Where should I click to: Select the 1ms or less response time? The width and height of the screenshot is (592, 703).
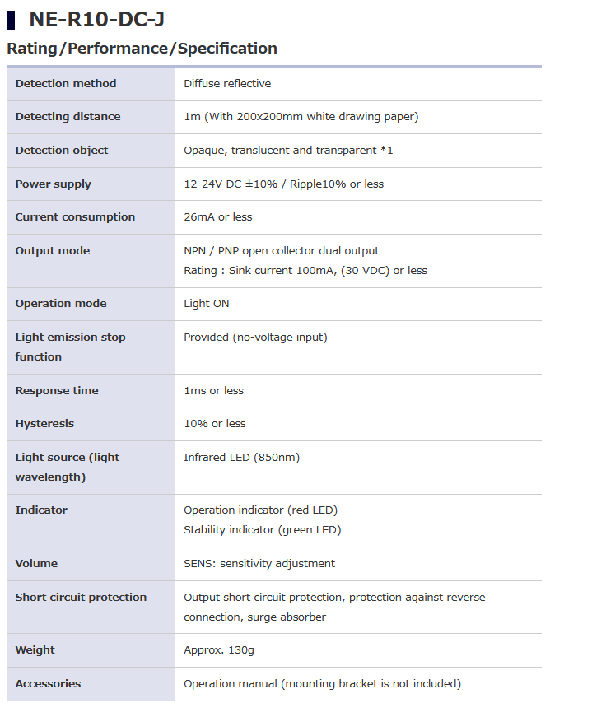[x=213, y=391]
